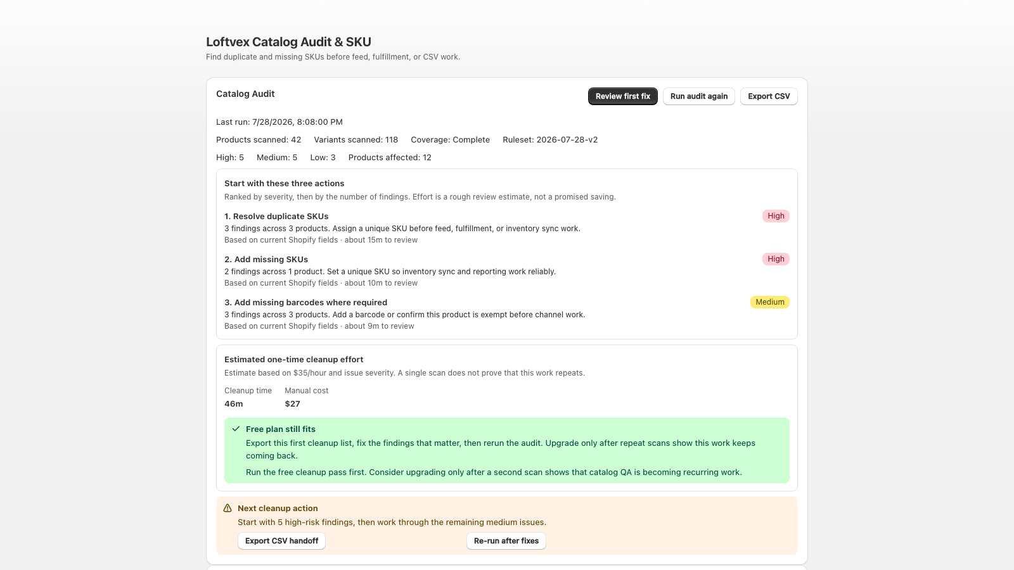Screen dimensions: 1014x570
Task: Click 'Estimate based on $35/hour' description
Action: (x=404, y=373)
